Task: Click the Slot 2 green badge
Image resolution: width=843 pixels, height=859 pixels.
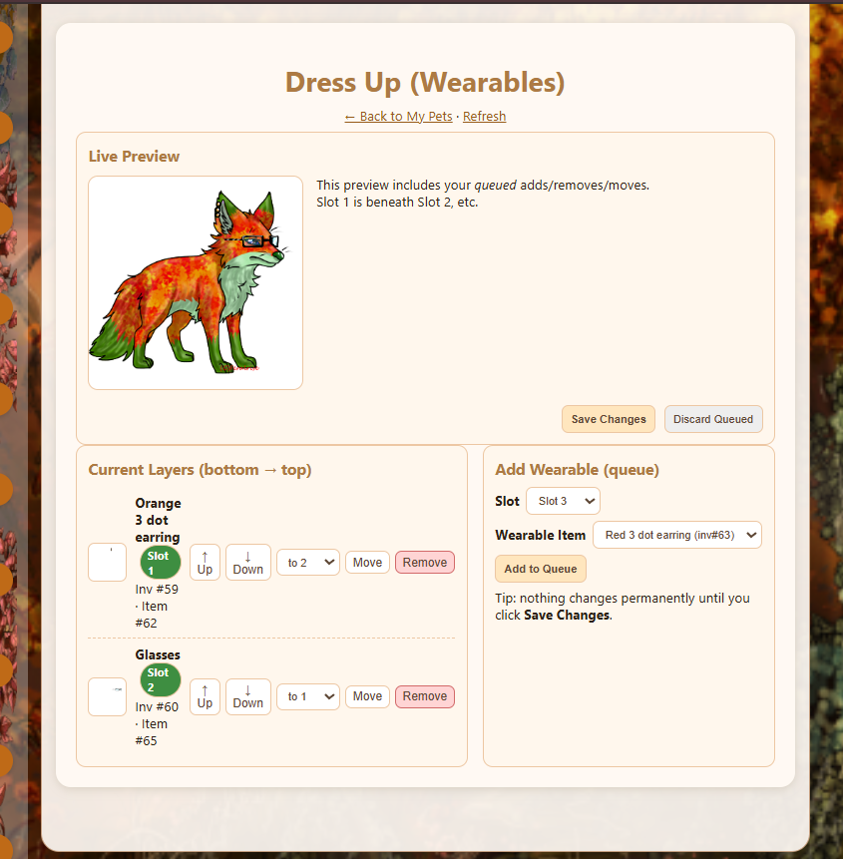Action: pyautogui.click(x=160, y=679)
